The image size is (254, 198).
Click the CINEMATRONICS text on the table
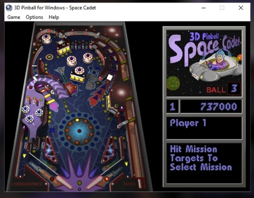click(x=27, y=184)
